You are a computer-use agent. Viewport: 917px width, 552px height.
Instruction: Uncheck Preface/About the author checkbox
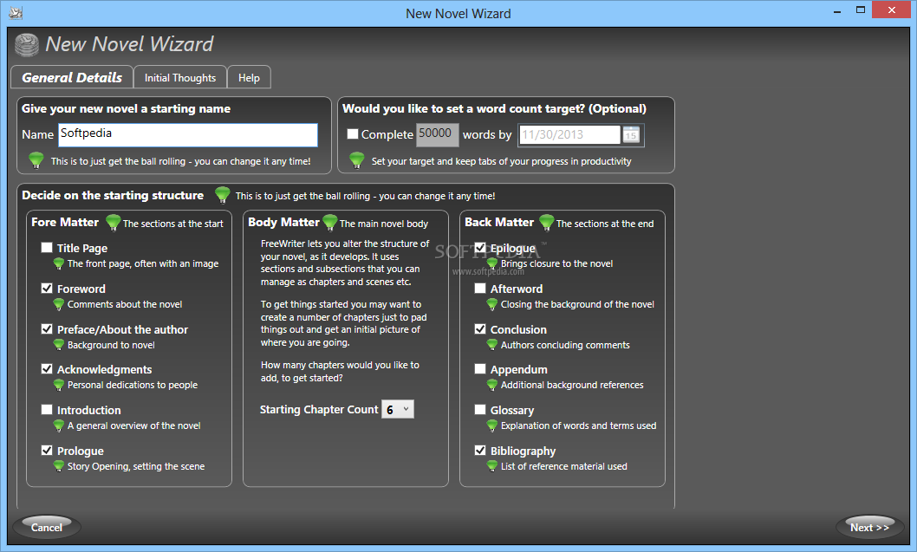coord(47,329)
